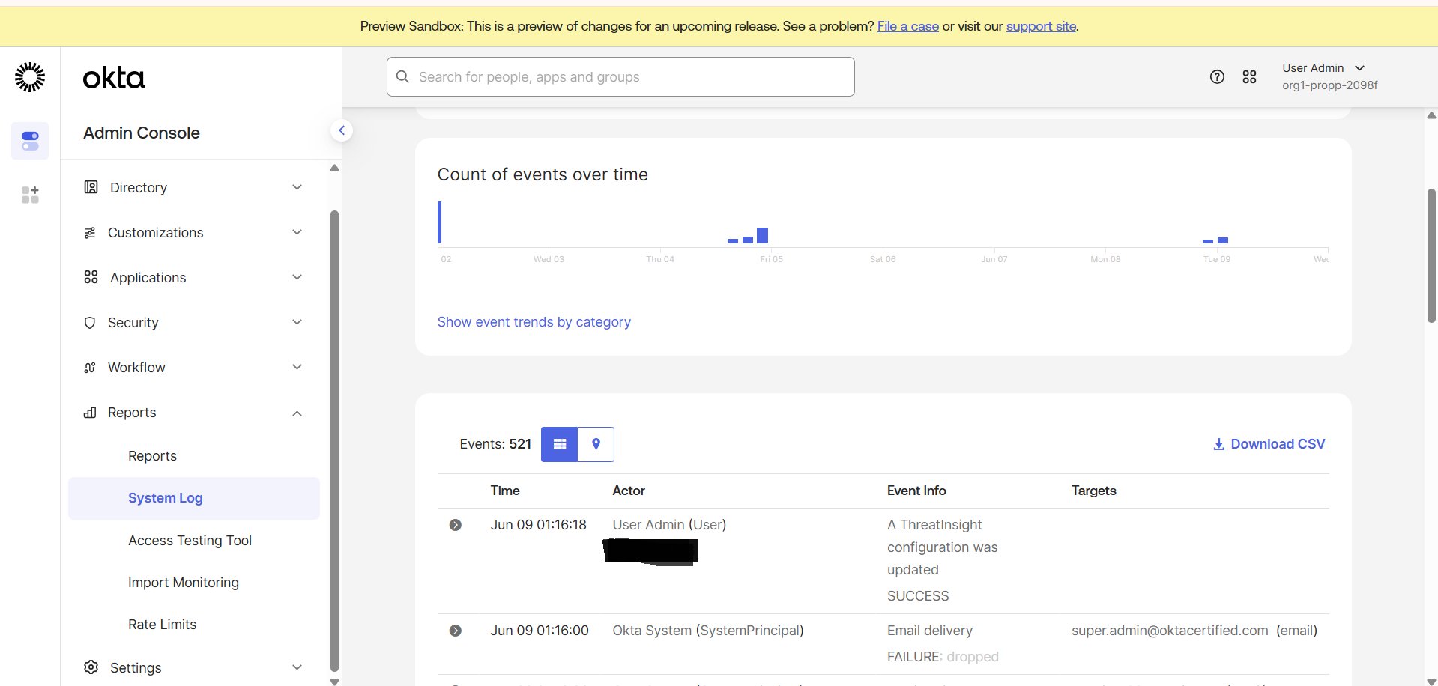Open Import Monitoring page
Viewport: 1438px width, 686px height.
pyautogui.click(x=184, y=583)
